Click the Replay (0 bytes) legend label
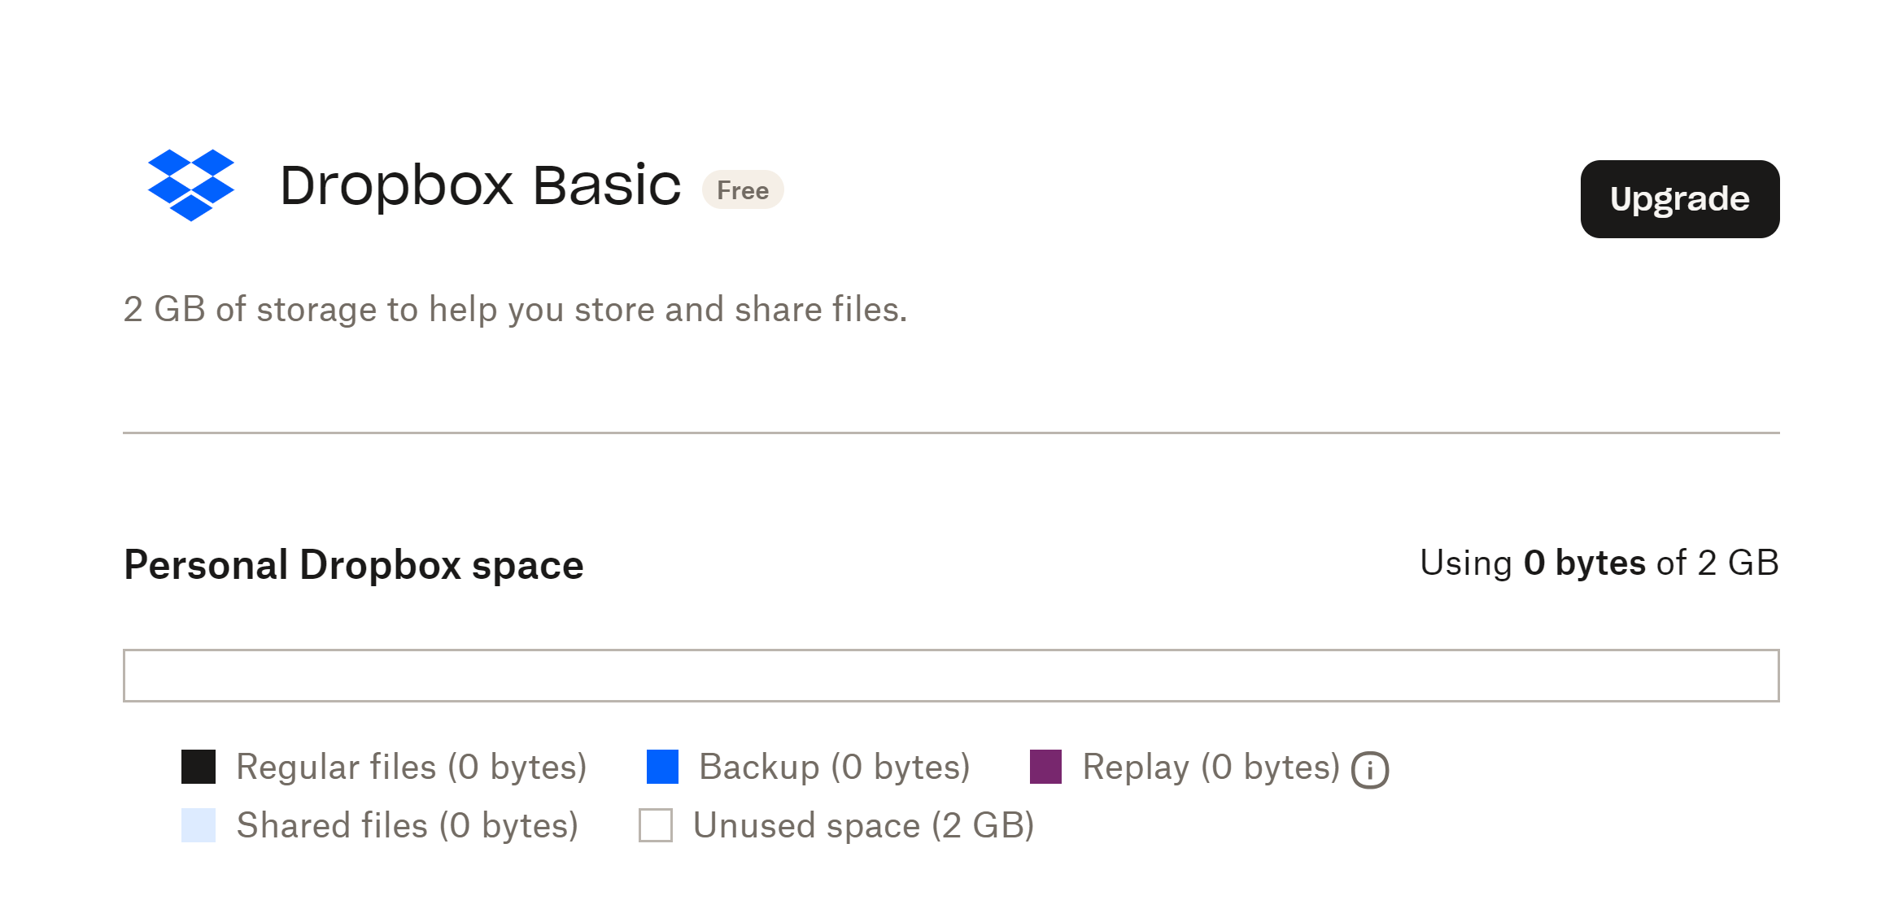 tap(1211, 767)
